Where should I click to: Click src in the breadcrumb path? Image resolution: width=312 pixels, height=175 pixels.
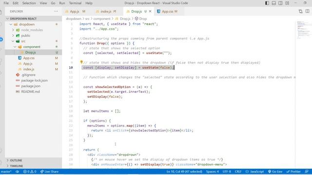pos(87,18)
